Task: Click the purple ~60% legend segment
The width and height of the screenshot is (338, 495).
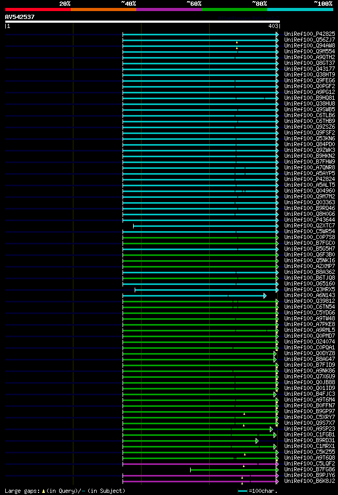Action: 169,9
